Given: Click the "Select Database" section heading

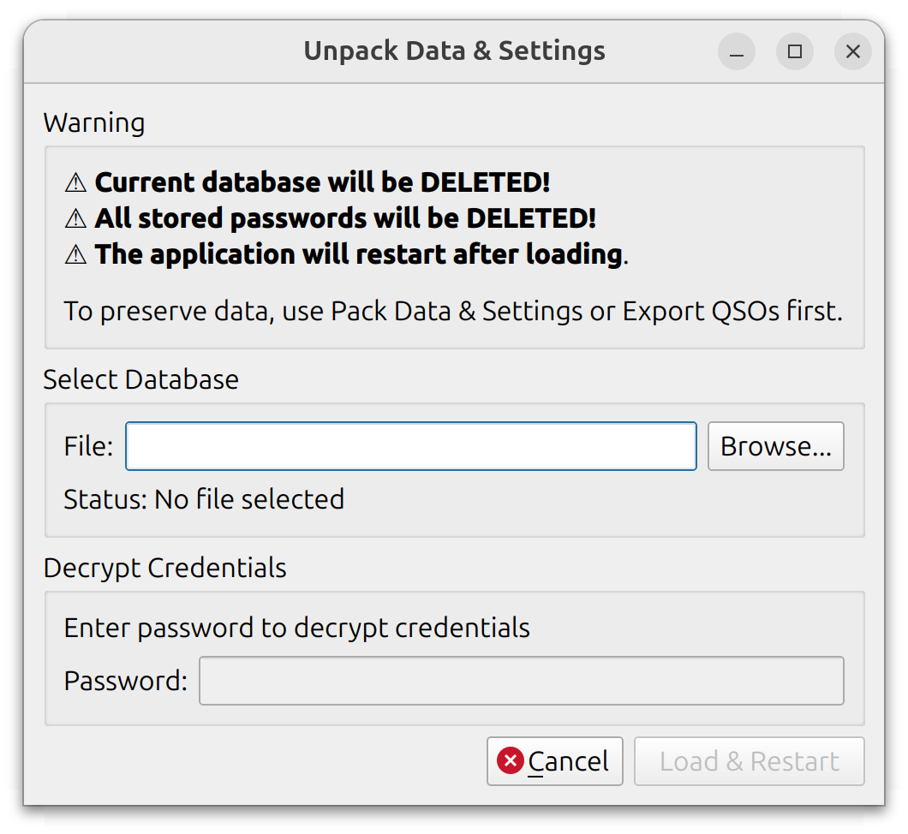Looking at the screenshot, I should [x=141, y=379].
